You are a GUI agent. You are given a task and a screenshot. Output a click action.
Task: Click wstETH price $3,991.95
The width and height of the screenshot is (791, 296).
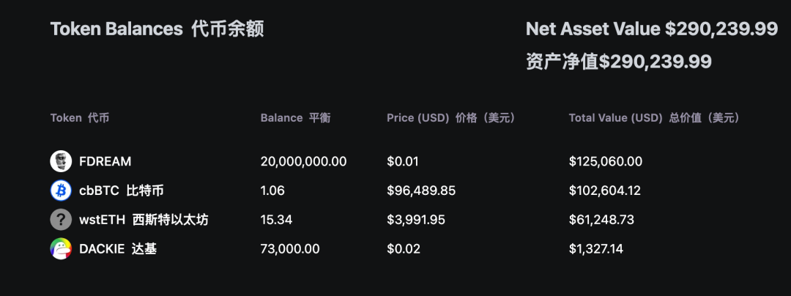(417, 220)
